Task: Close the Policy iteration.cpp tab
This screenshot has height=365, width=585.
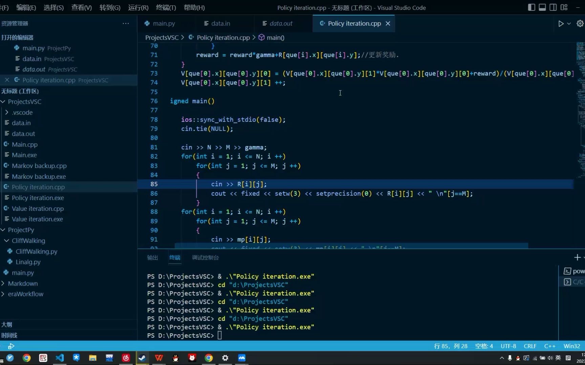Action: tap(388, 23)
